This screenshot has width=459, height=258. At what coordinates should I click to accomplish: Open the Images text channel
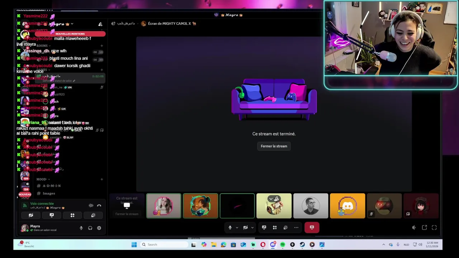(49, 193)
